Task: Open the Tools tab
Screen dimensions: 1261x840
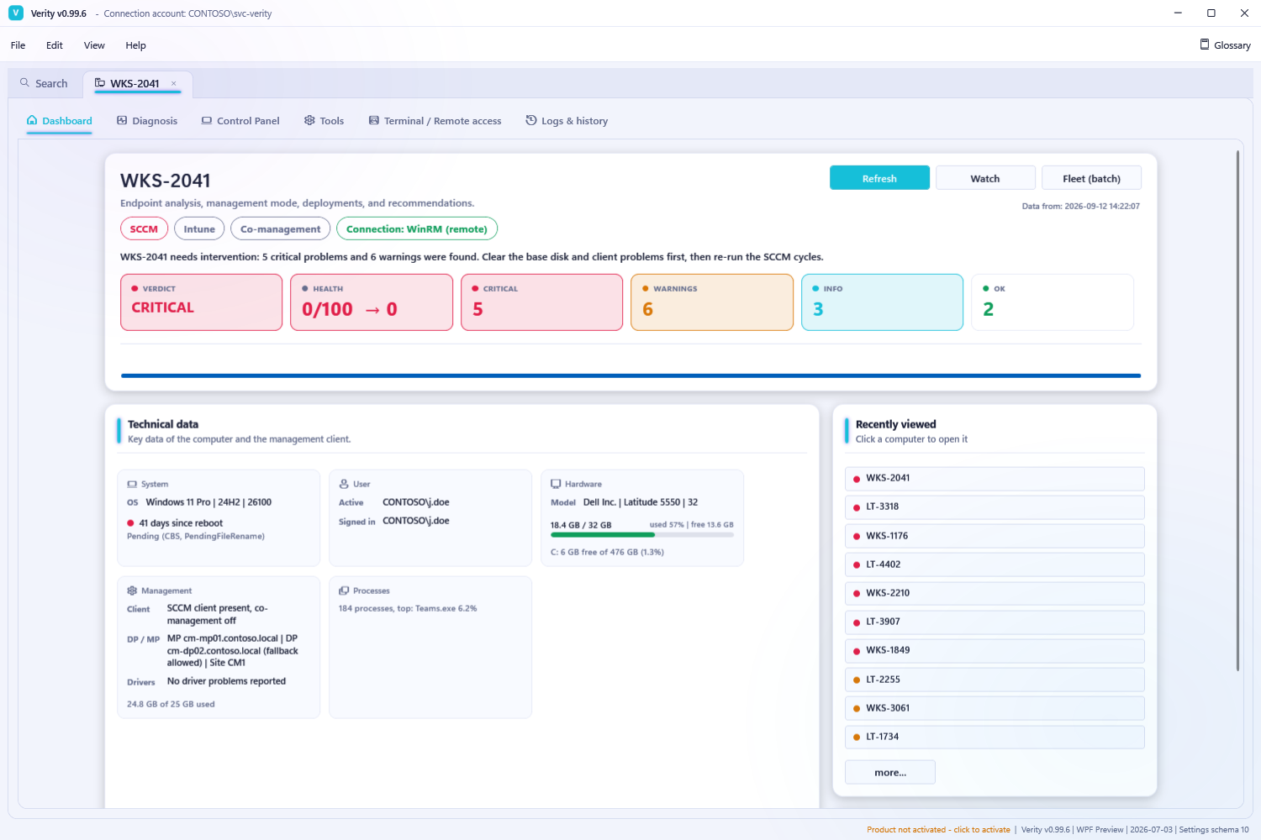Action: click(324, 121)
